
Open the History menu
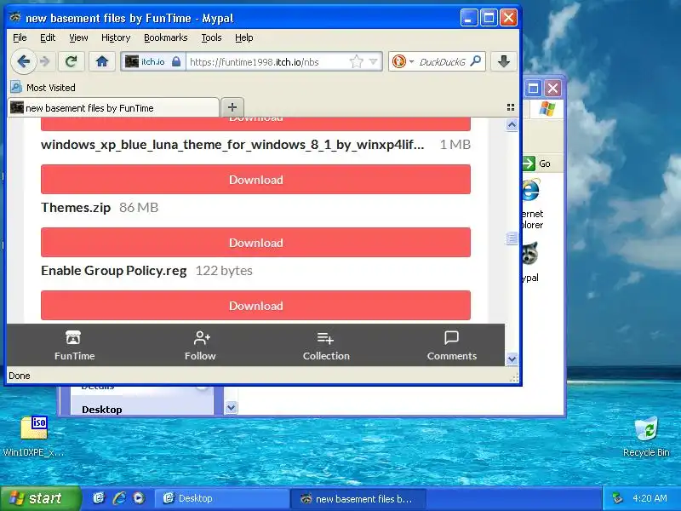(x=116, y=37)
